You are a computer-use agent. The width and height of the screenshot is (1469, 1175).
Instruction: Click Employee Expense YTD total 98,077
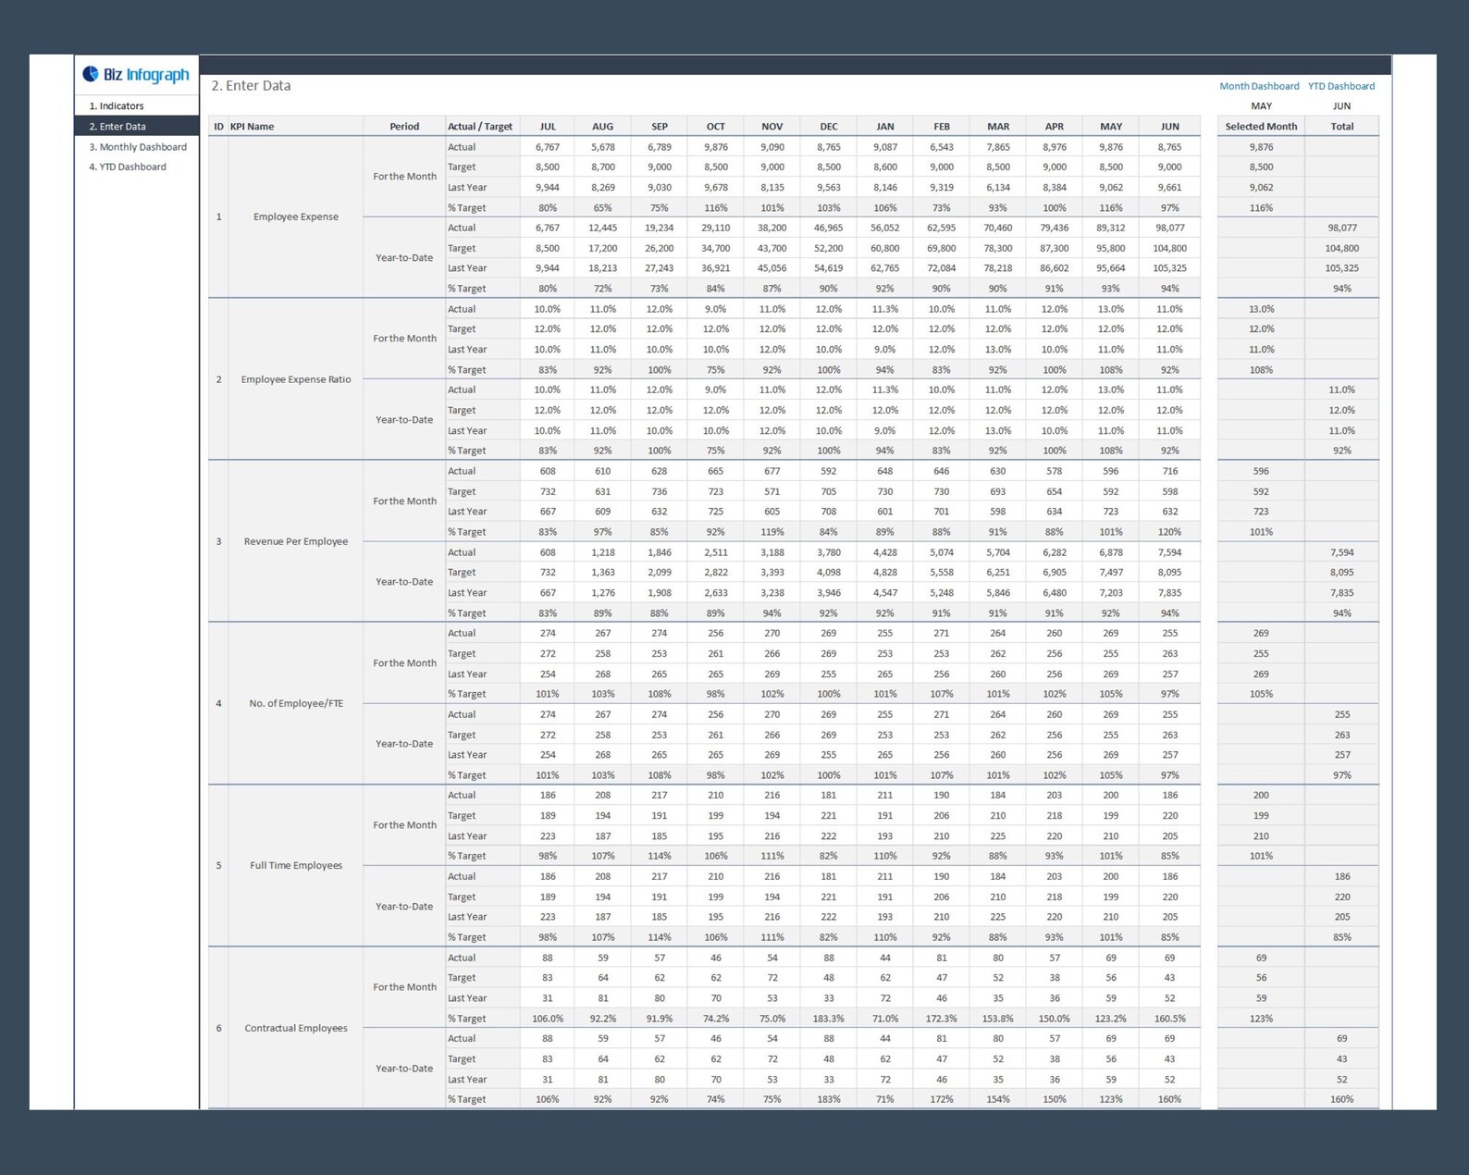(1341, 228)
